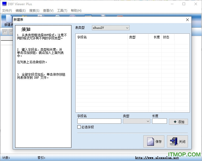Click the 添加 button
This screenshot has height=161, width=202.
[178, 122]
